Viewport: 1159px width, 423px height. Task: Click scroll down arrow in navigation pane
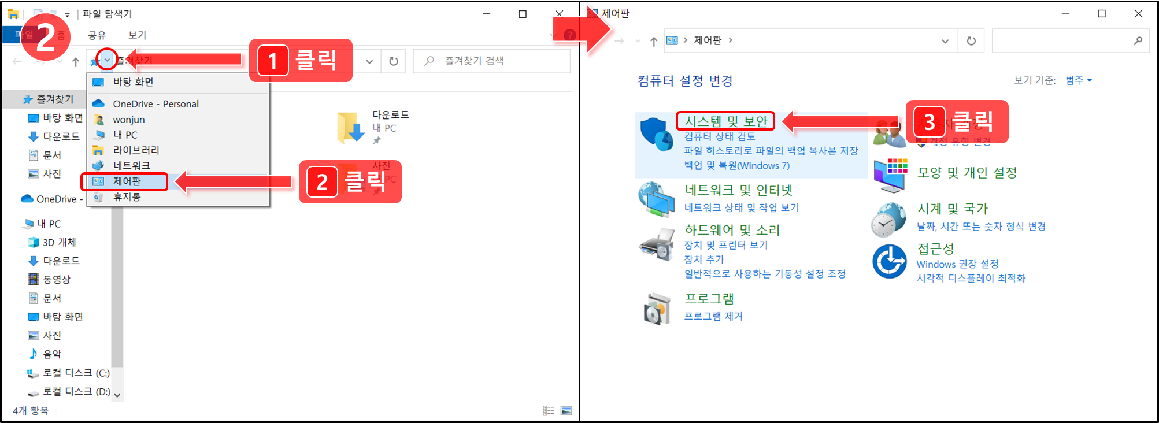coord(117,395)
